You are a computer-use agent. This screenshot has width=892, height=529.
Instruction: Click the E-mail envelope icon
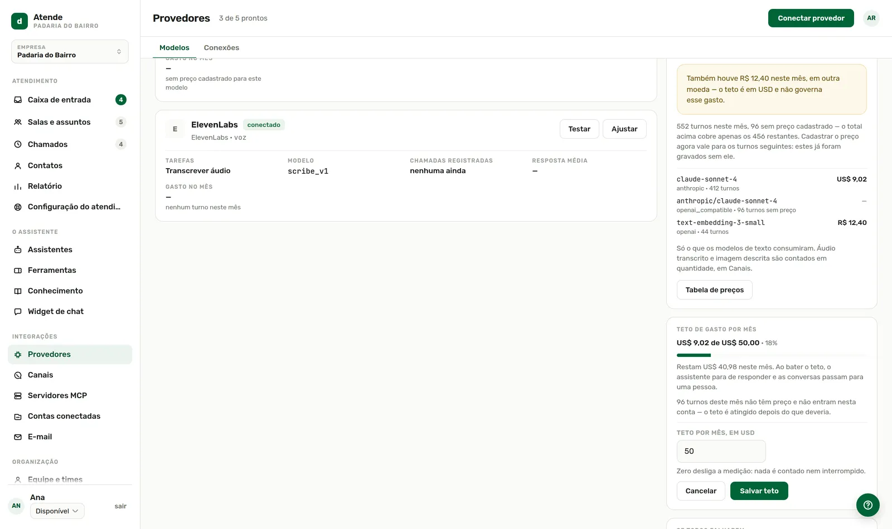[18, 437]
